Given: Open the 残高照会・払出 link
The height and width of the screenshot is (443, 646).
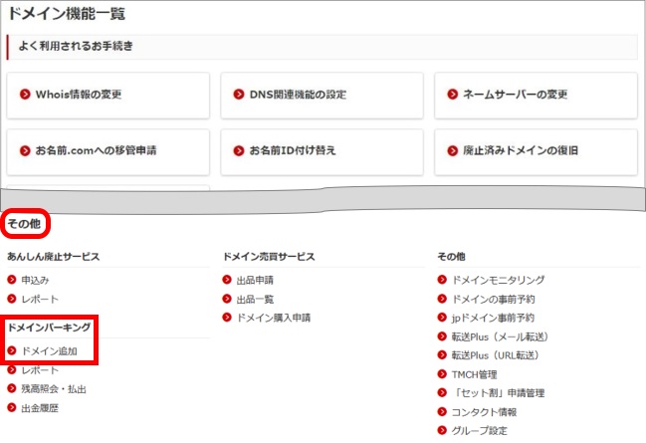Looking at the screenshot, I should [54, 389].
